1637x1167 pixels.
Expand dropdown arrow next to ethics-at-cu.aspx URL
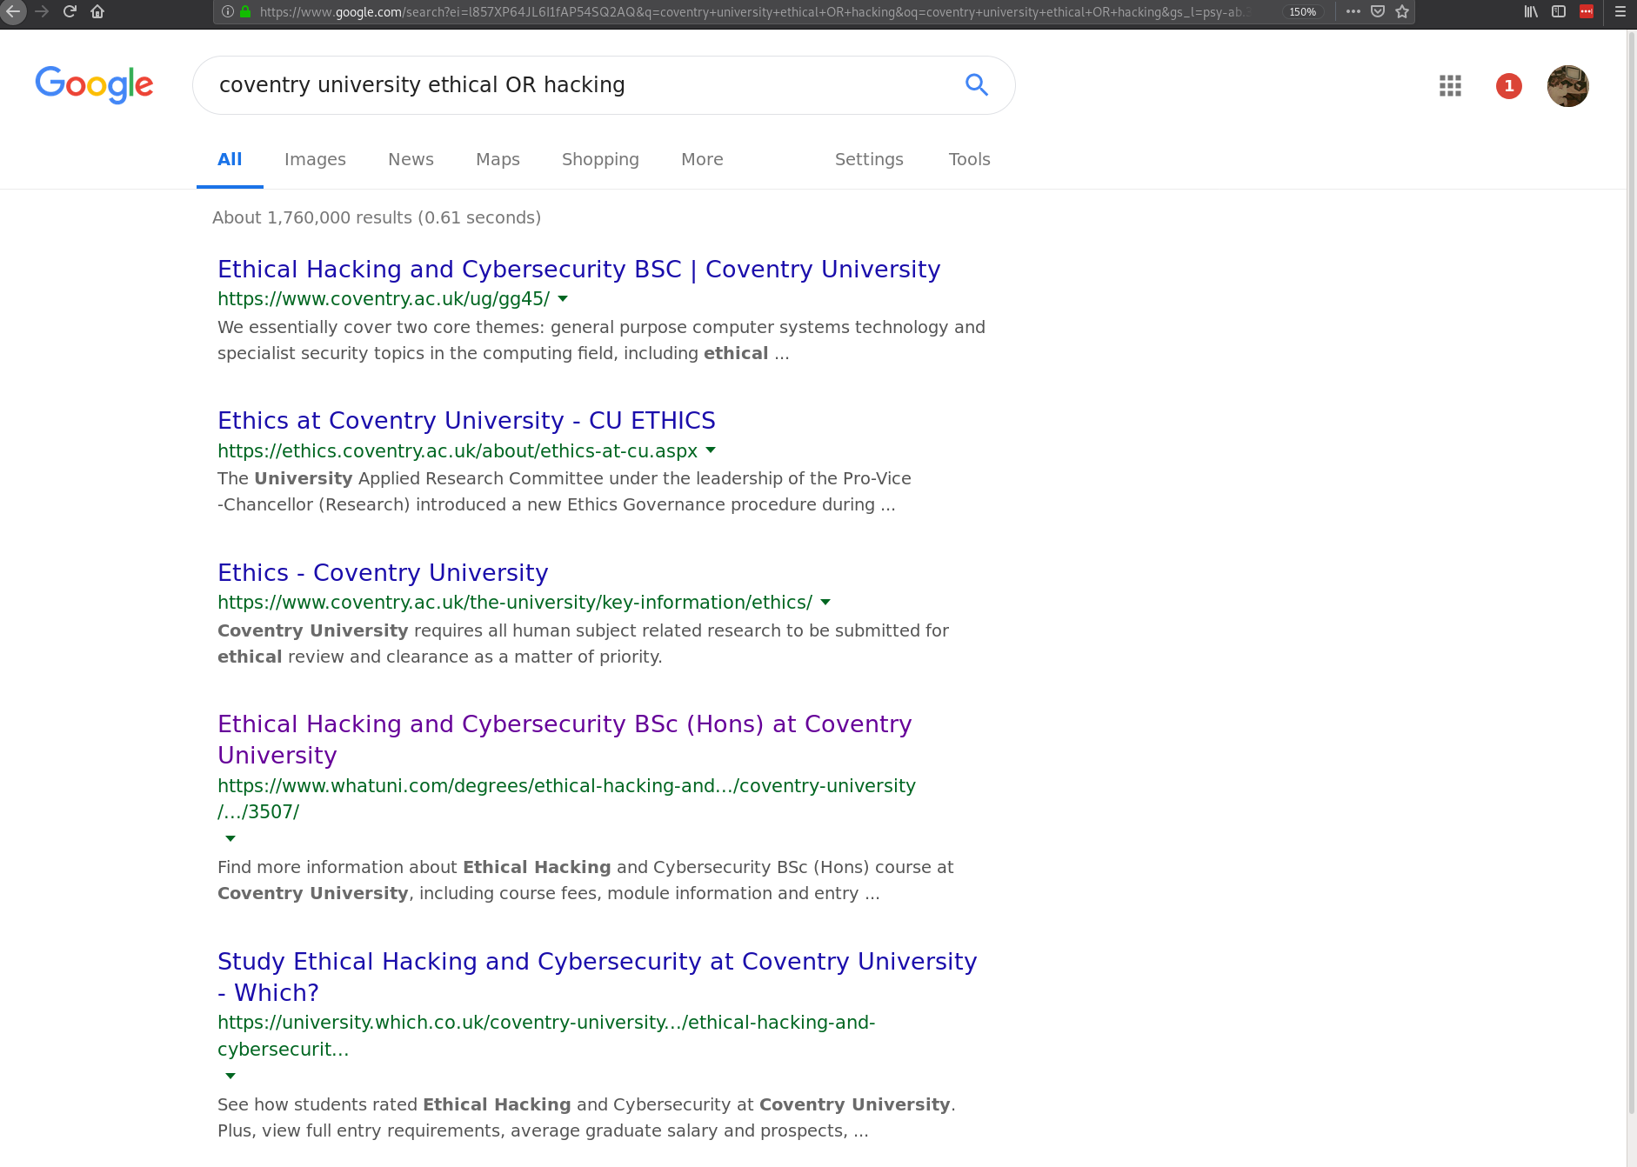[711, 450]
